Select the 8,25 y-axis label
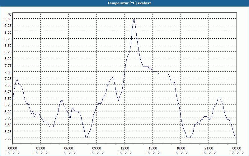Image resolution: width=249 pixels, height=156 pixels. tap(8, 52)
